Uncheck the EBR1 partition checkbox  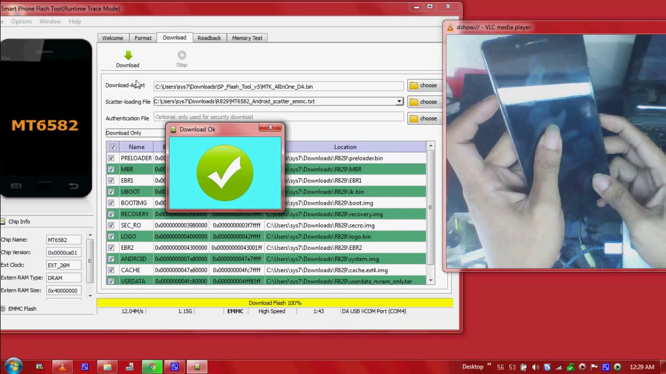coord(111,181)
